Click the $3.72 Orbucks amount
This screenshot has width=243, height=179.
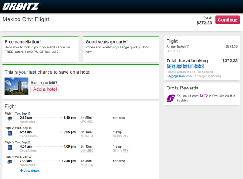(204, 96)
